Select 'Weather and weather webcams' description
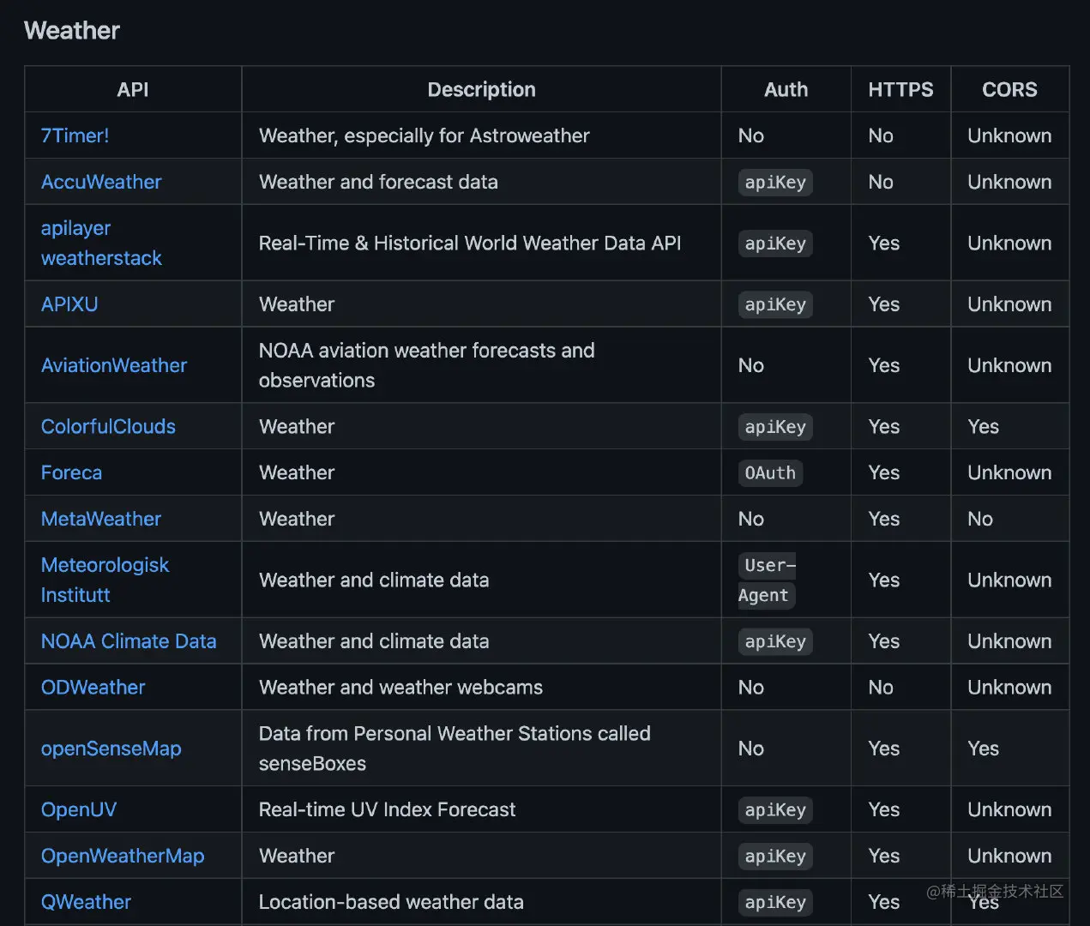This screenshot has width=1090, height=926. click(400, 688)
